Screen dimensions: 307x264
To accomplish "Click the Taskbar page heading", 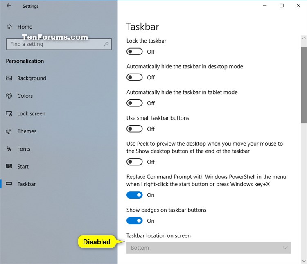I will tap(143, 27).
